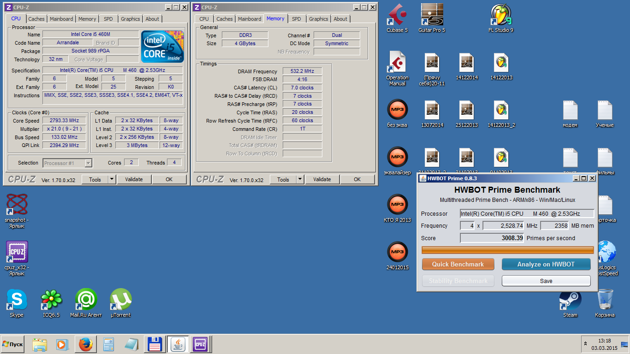The height and width of the screenshot is (354, 630).
Task: Select the 14122014 Guitar Pro file
Action: 466,66
